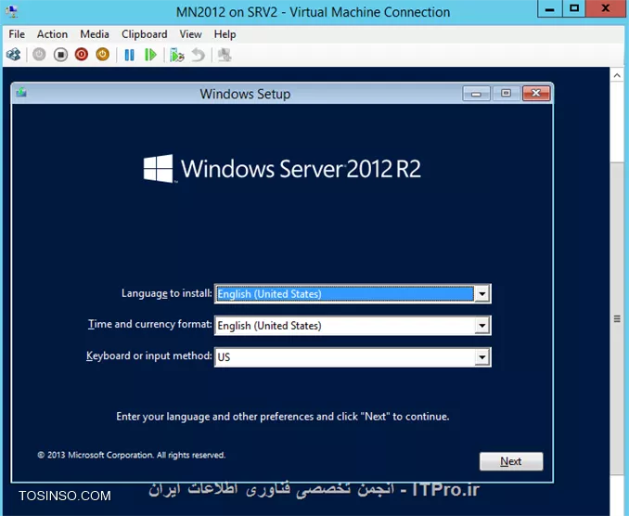Click the red Shut Down icon
This screenshot has height=516, width=629.
coord(82,55)
